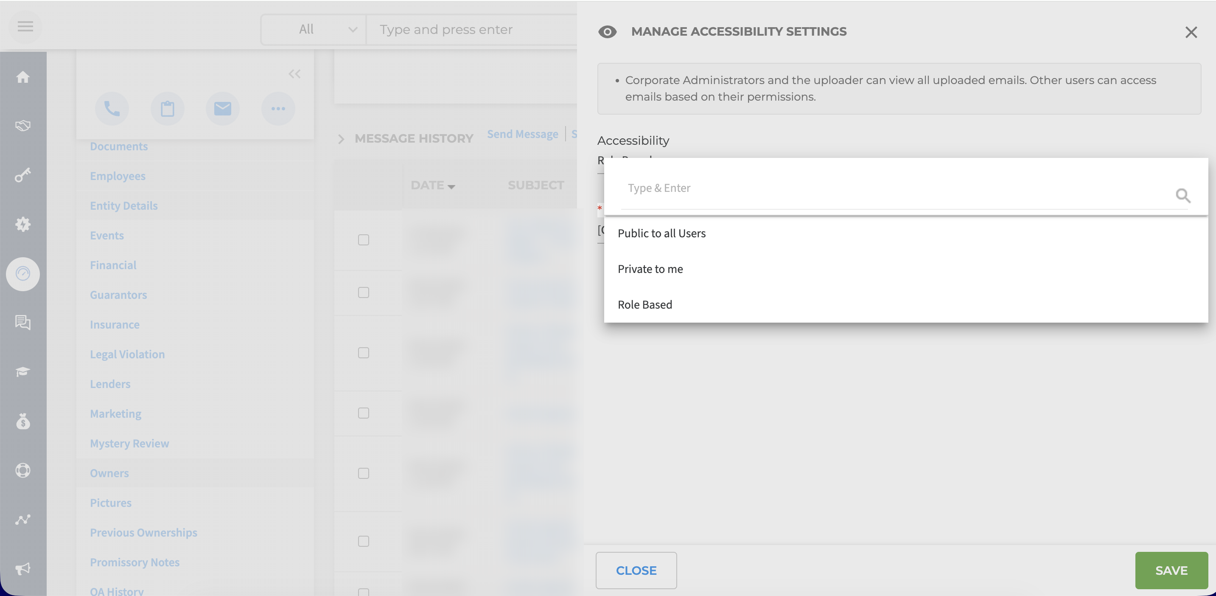Viewport: 1216px width, 596px height.
Task: Open the line chart analytics icon
Action: [x=22, y=520]
